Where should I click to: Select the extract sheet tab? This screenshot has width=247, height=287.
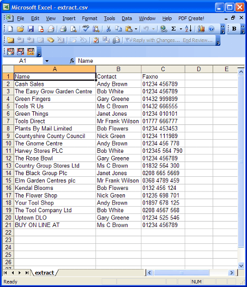tap(45, 273)
